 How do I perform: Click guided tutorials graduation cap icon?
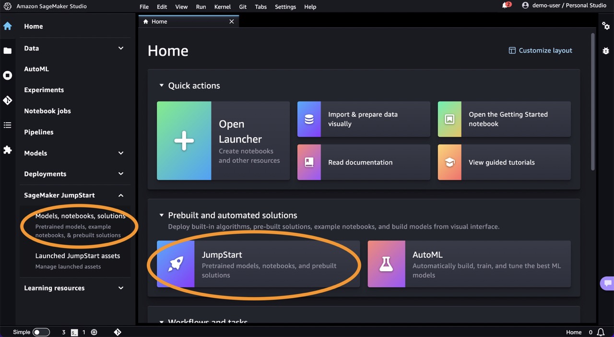[x=449, y=162]
